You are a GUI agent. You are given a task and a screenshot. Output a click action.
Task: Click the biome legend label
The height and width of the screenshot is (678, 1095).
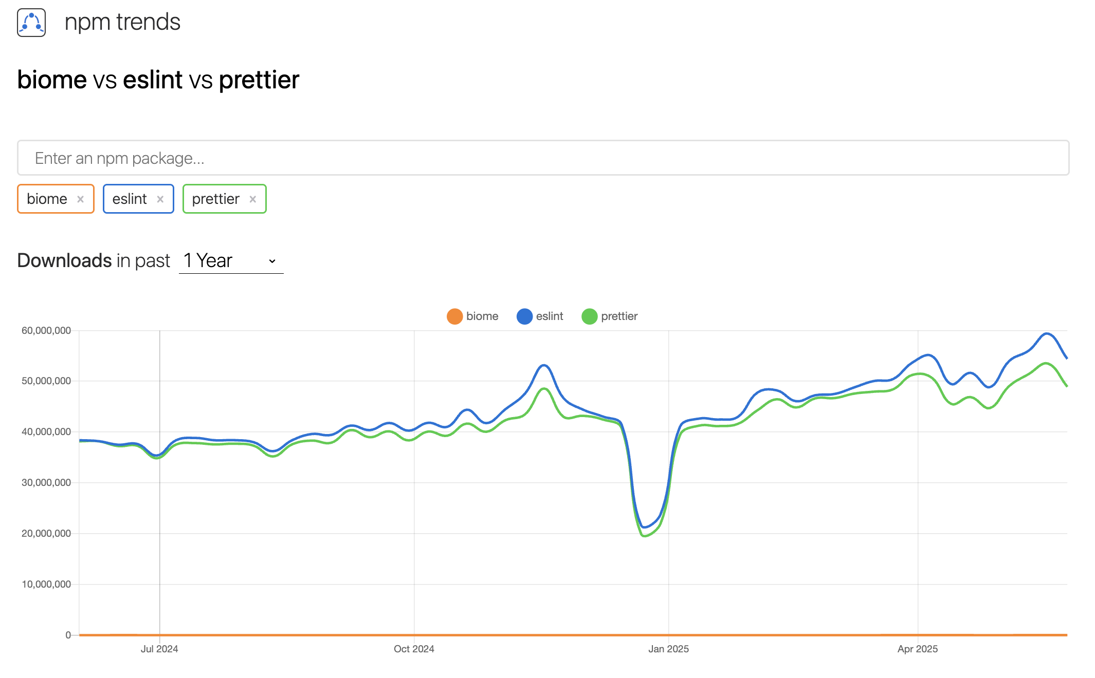482,316
